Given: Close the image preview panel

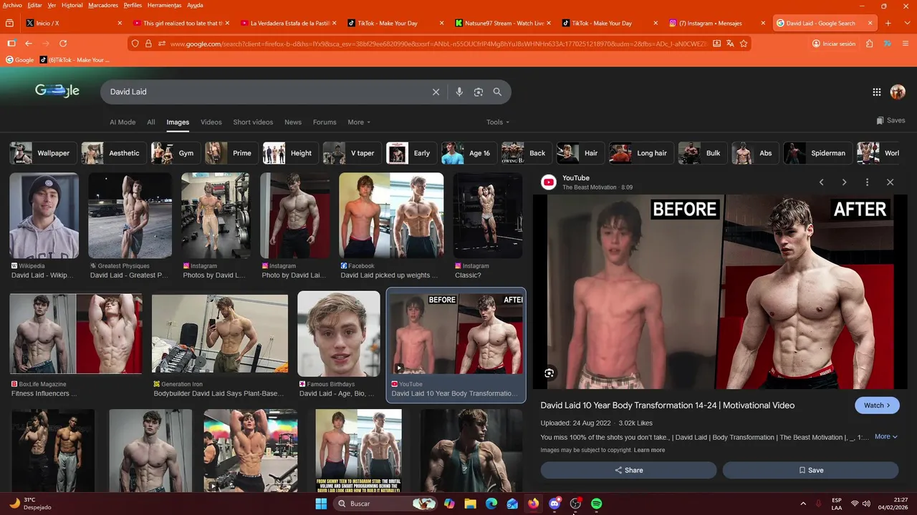Looking at the screenshot, I should point(890,182).
